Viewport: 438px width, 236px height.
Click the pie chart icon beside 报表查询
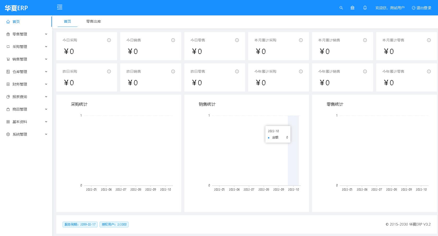pos(8,97)
